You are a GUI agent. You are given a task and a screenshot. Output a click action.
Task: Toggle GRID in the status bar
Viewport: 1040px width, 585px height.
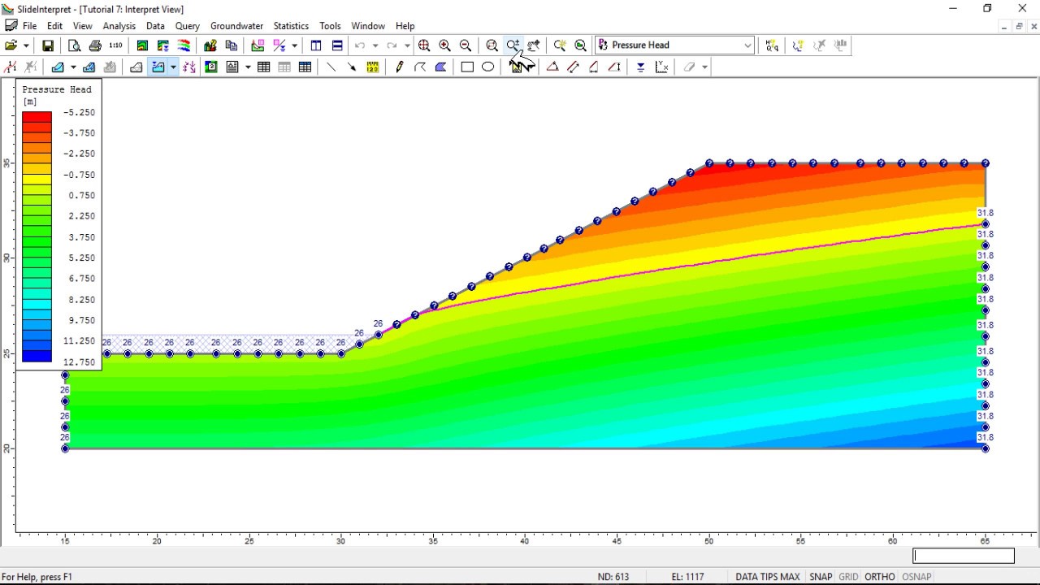pyautogui.click(x=848, y=577)
